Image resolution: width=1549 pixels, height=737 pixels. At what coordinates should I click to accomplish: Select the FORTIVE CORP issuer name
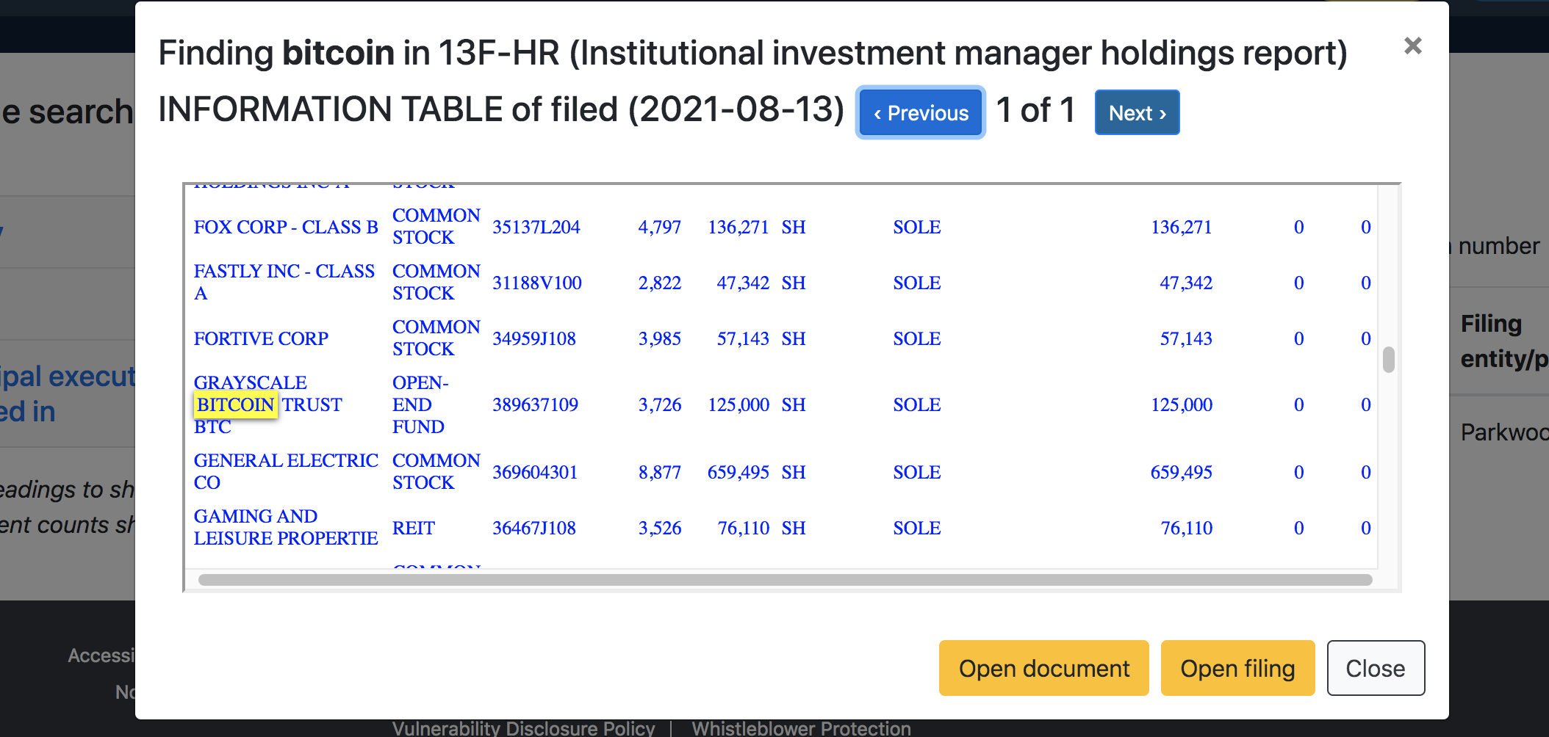261,338
